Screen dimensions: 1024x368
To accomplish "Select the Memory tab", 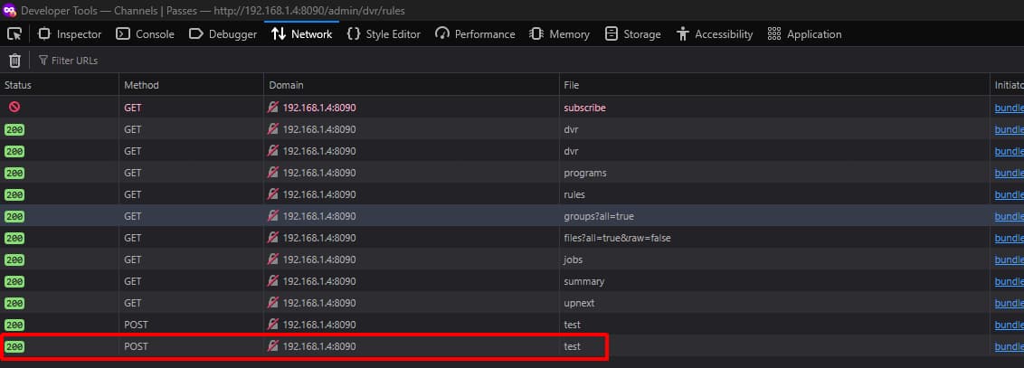I will (x=558, y=34).
